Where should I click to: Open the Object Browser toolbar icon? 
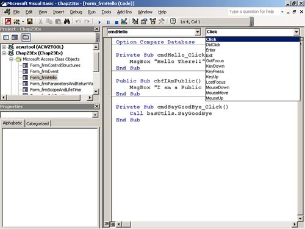coord(152,21)
